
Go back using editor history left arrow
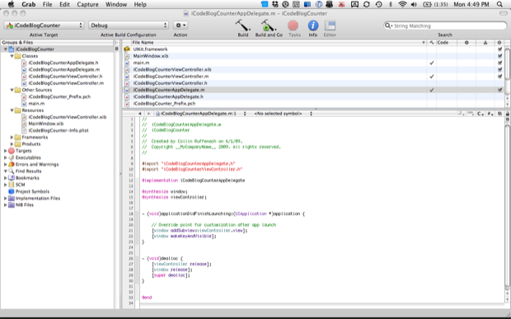point(139,114)
